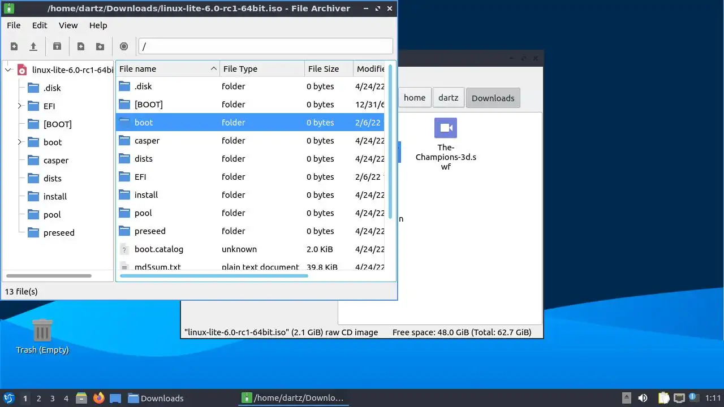Click the file list horizontal scrollbar
Image resolution: width=724 pixels, height=407 pixels.
tap(214, 276)
